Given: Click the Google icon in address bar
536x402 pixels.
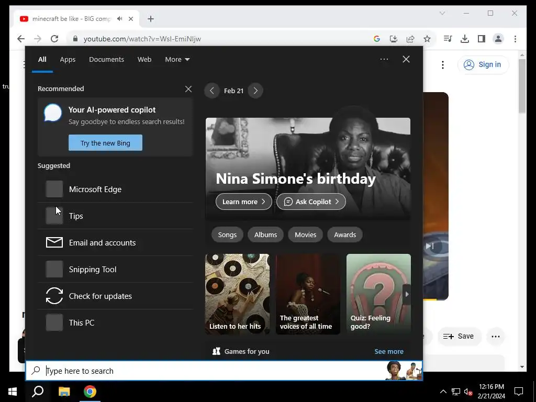Looking at the screenshot, I should 377,39.
